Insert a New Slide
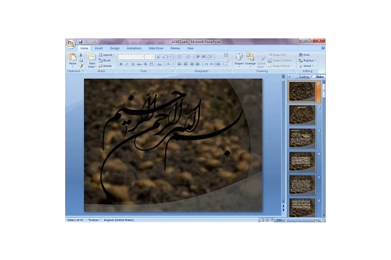 tap(92, 59)
